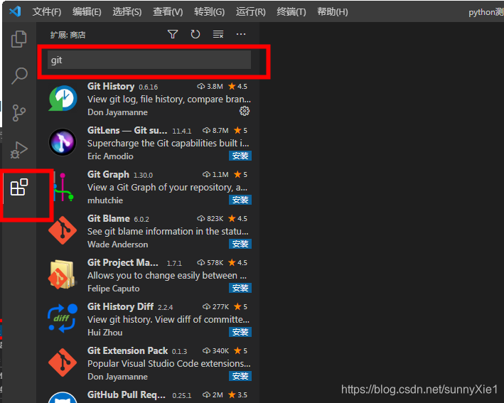Click description 'Popular Visual Studio Code extensions'

[168, 363]
